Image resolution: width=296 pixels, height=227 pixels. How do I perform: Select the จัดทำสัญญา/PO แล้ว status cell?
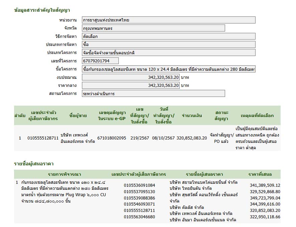[221, 138]
